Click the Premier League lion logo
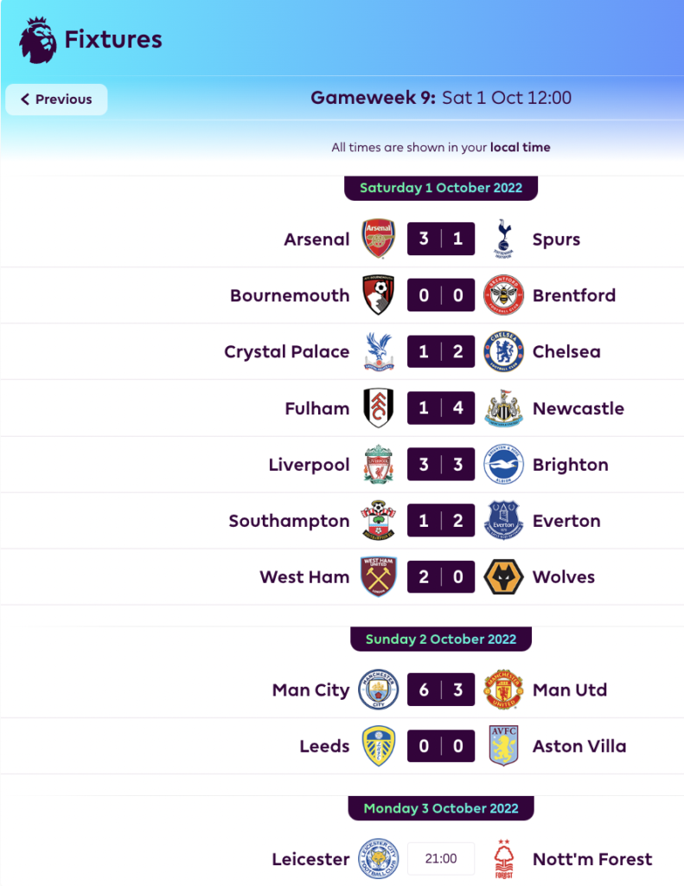 pyautogui.click(x=38, y=39)
